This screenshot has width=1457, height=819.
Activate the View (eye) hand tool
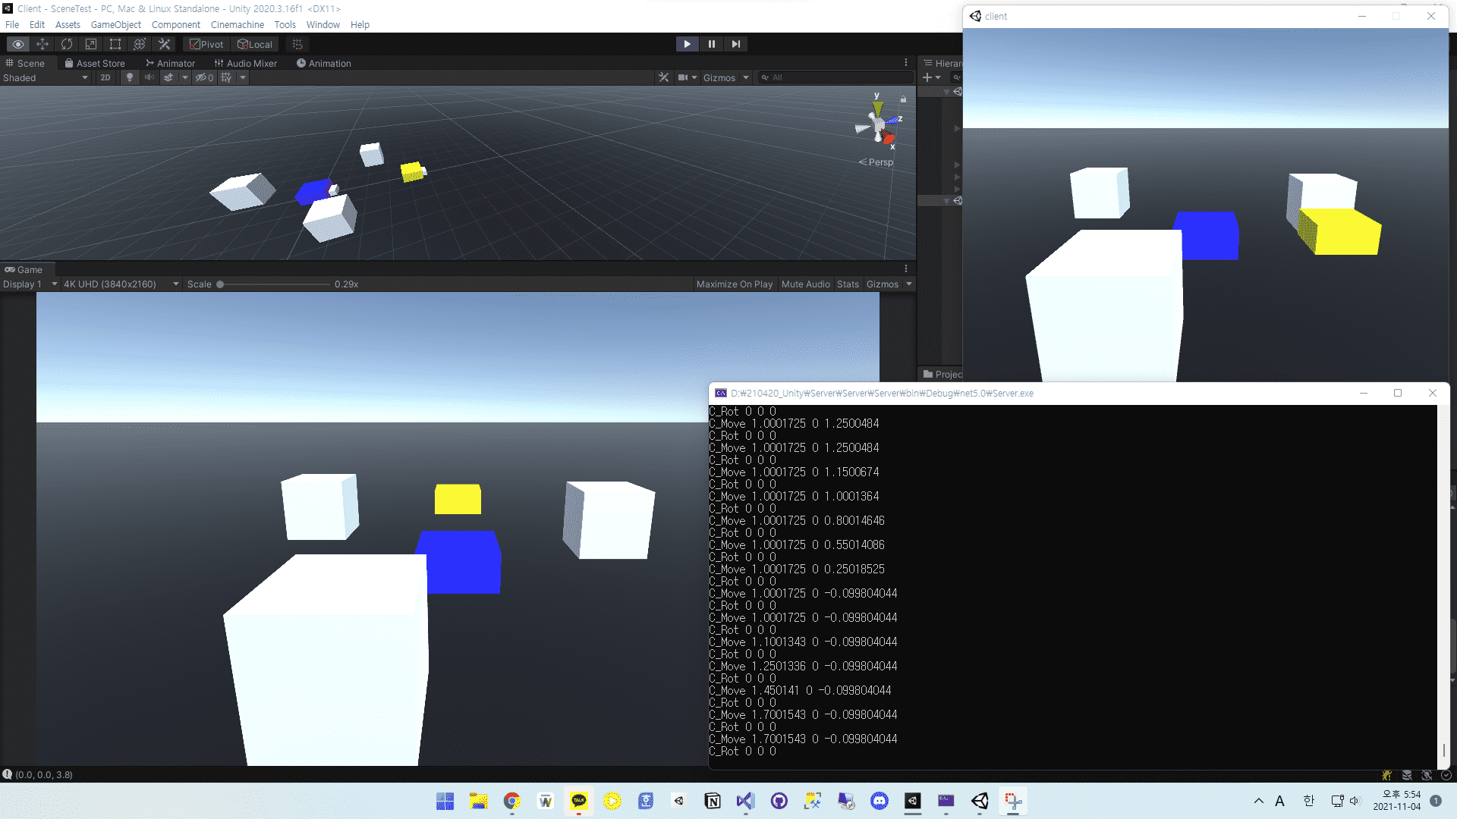(x=18, y=44)
